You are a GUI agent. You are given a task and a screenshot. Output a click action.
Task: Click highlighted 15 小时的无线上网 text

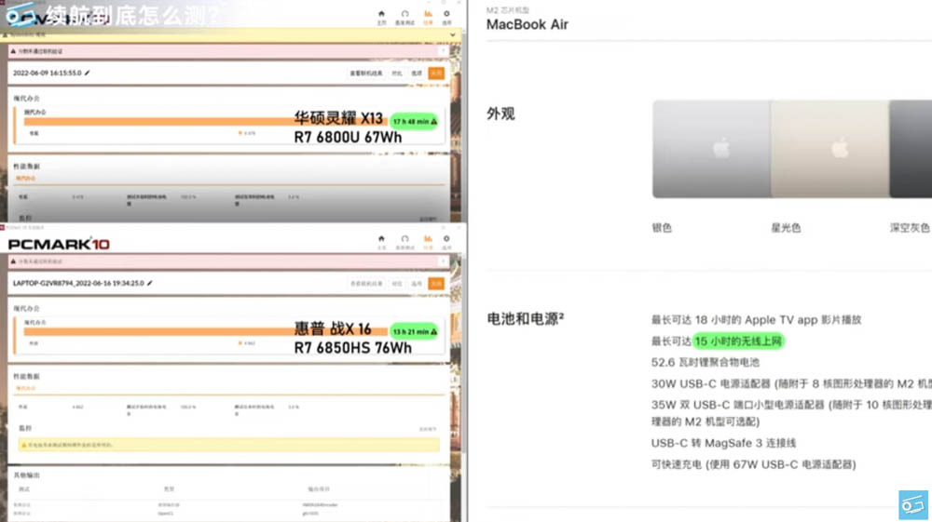pyautogui.click(x=738, y=341)
